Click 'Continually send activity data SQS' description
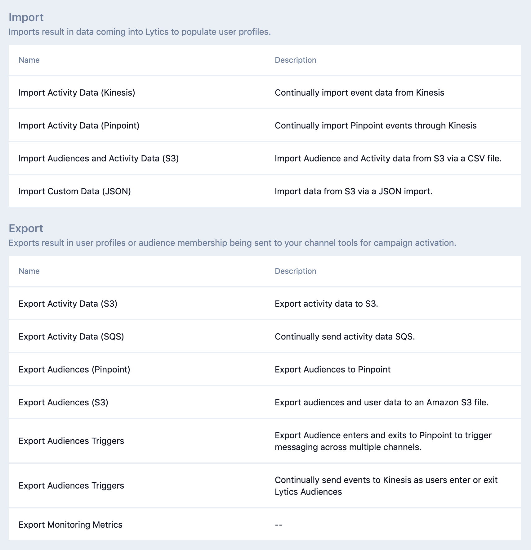531x550 pixels. [x=345, y=336]
